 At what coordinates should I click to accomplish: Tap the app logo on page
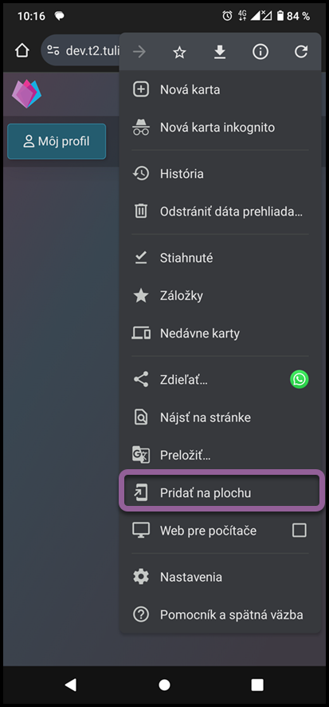coord(26,93)
